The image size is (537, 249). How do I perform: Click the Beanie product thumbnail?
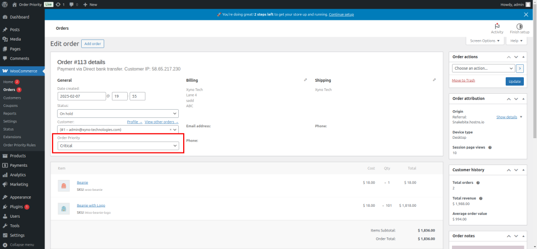64,185
